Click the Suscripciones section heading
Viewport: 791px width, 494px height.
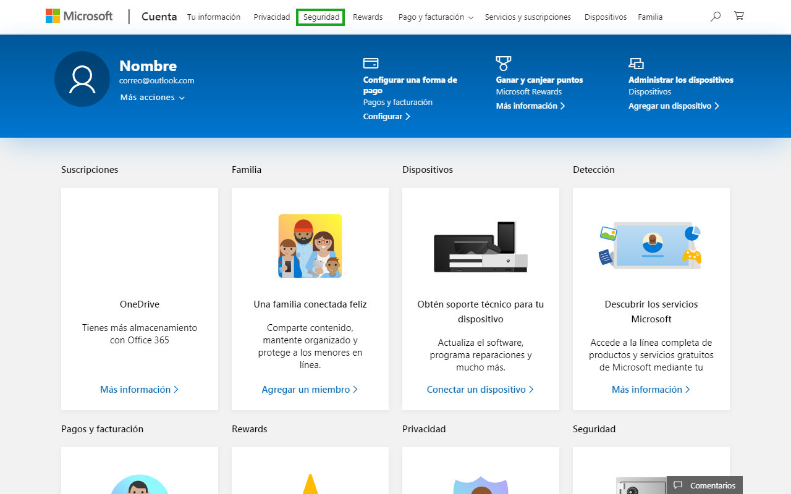pos(90,170)
